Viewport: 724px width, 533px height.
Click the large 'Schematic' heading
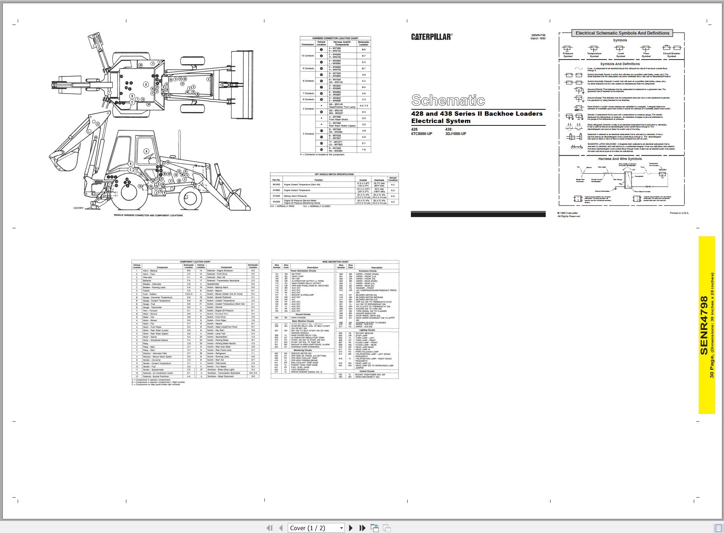tap(448, 100)
